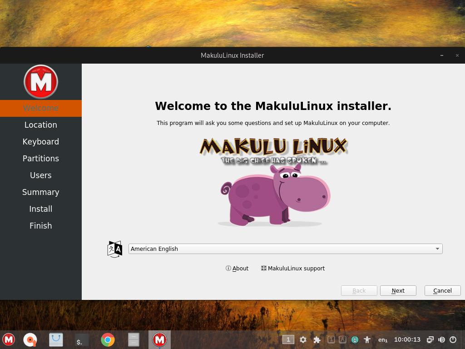465x349 pixels.
Task: Open the accessibility menu in tray
Action: pos(367,339)
